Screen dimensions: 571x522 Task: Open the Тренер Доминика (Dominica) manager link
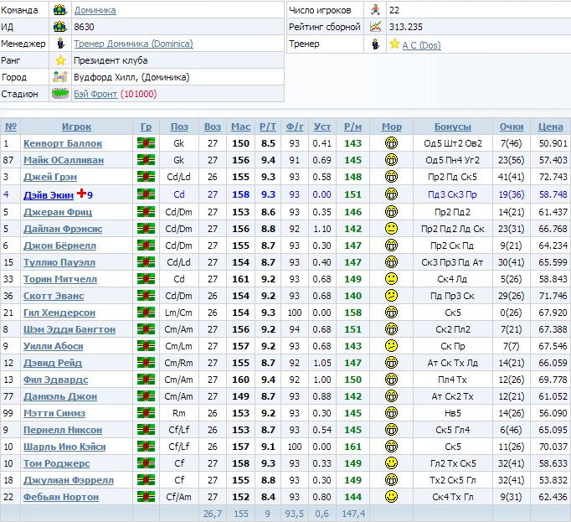tap(133, 44)
